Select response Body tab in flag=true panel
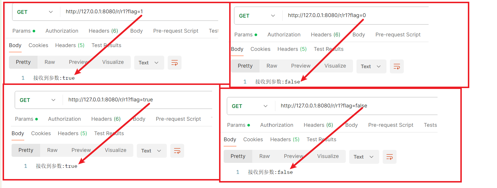The image size is (497, 188). tap(18, 133)
